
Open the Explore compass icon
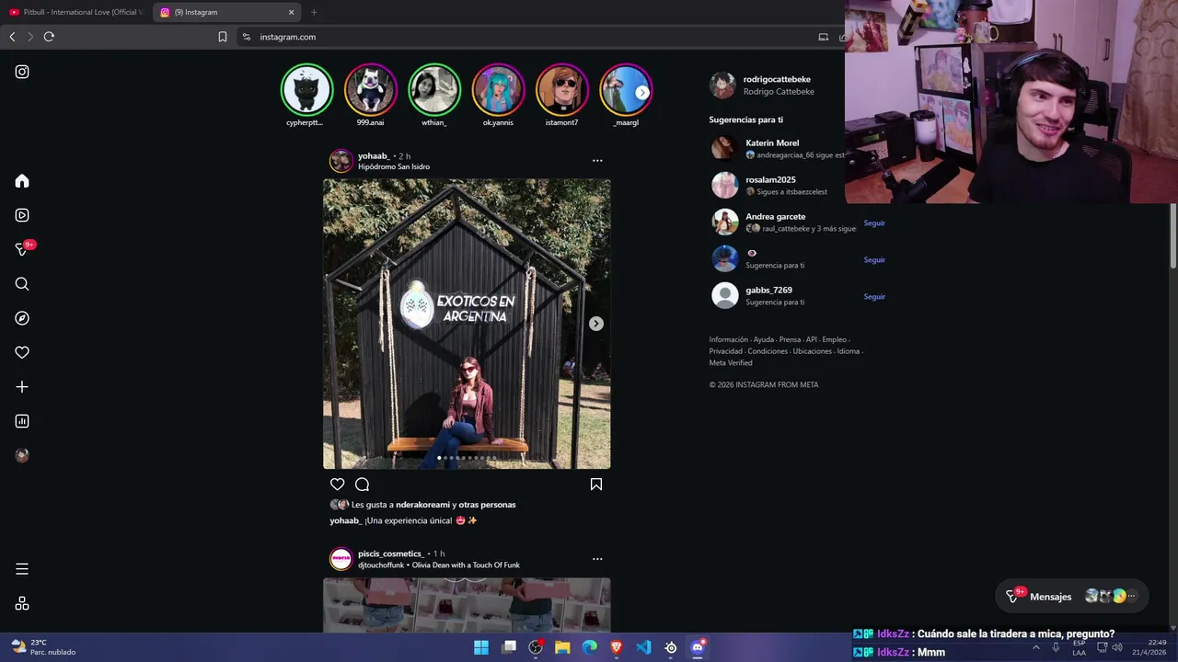pos(22,318)
